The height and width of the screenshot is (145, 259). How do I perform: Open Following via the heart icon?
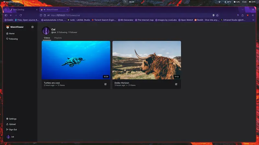tap(7, 39)
